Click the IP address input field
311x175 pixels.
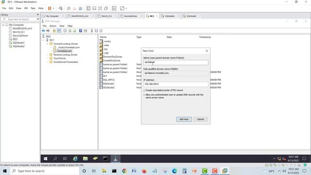[x=176, y=84]
